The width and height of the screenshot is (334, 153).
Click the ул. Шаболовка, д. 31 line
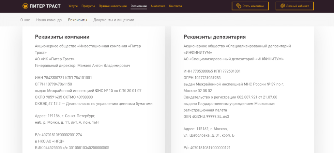[x=209, y=135]
